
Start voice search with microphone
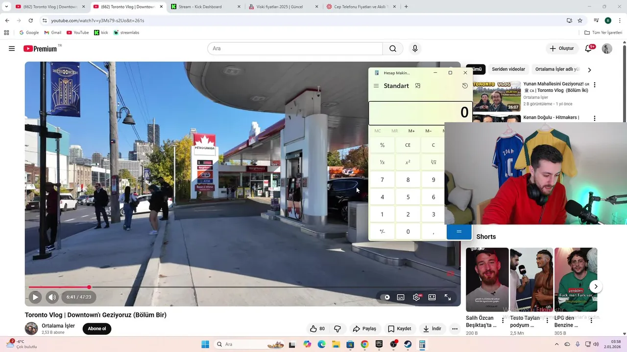(415, 48)
